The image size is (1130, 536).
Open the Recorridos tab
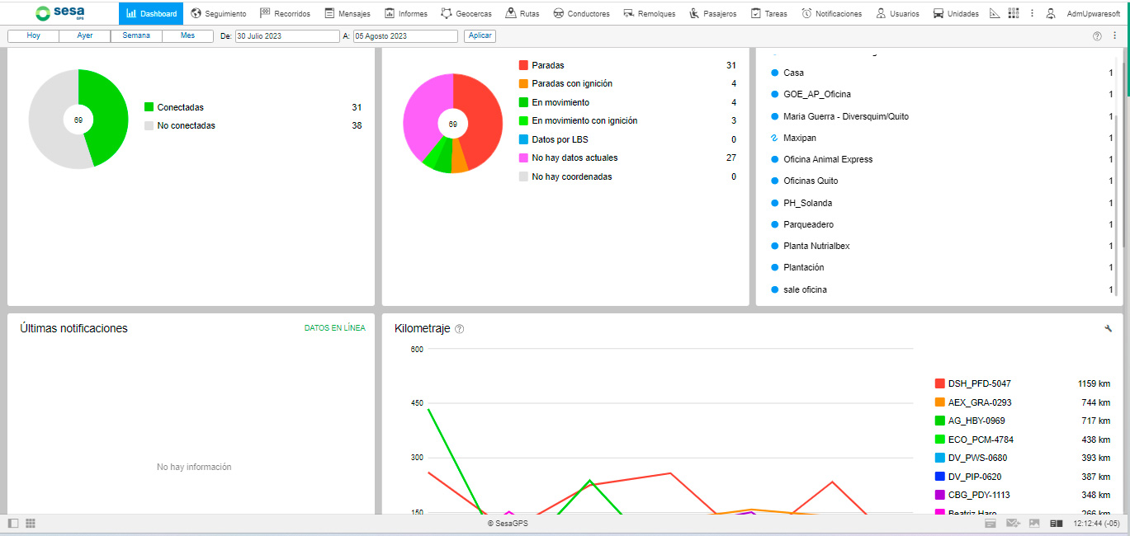point(285,13)
